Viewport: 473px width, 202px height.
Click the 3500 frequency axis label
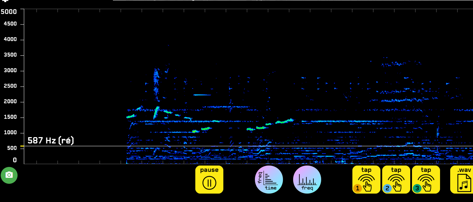point(10,55)
